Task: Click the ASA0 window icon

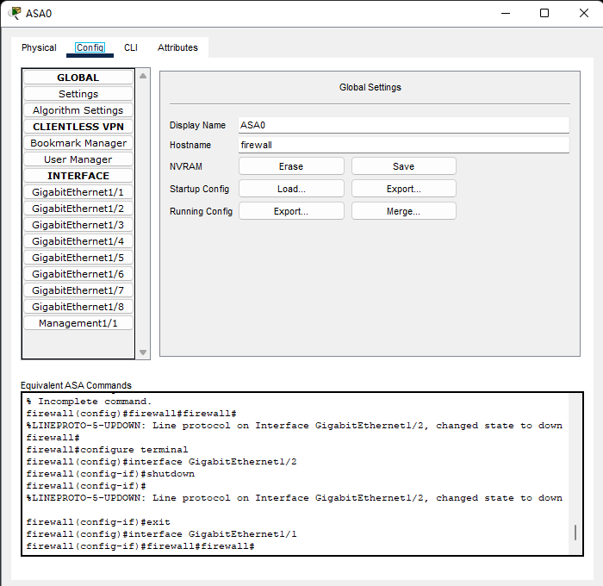Action: tap(15, 13)
